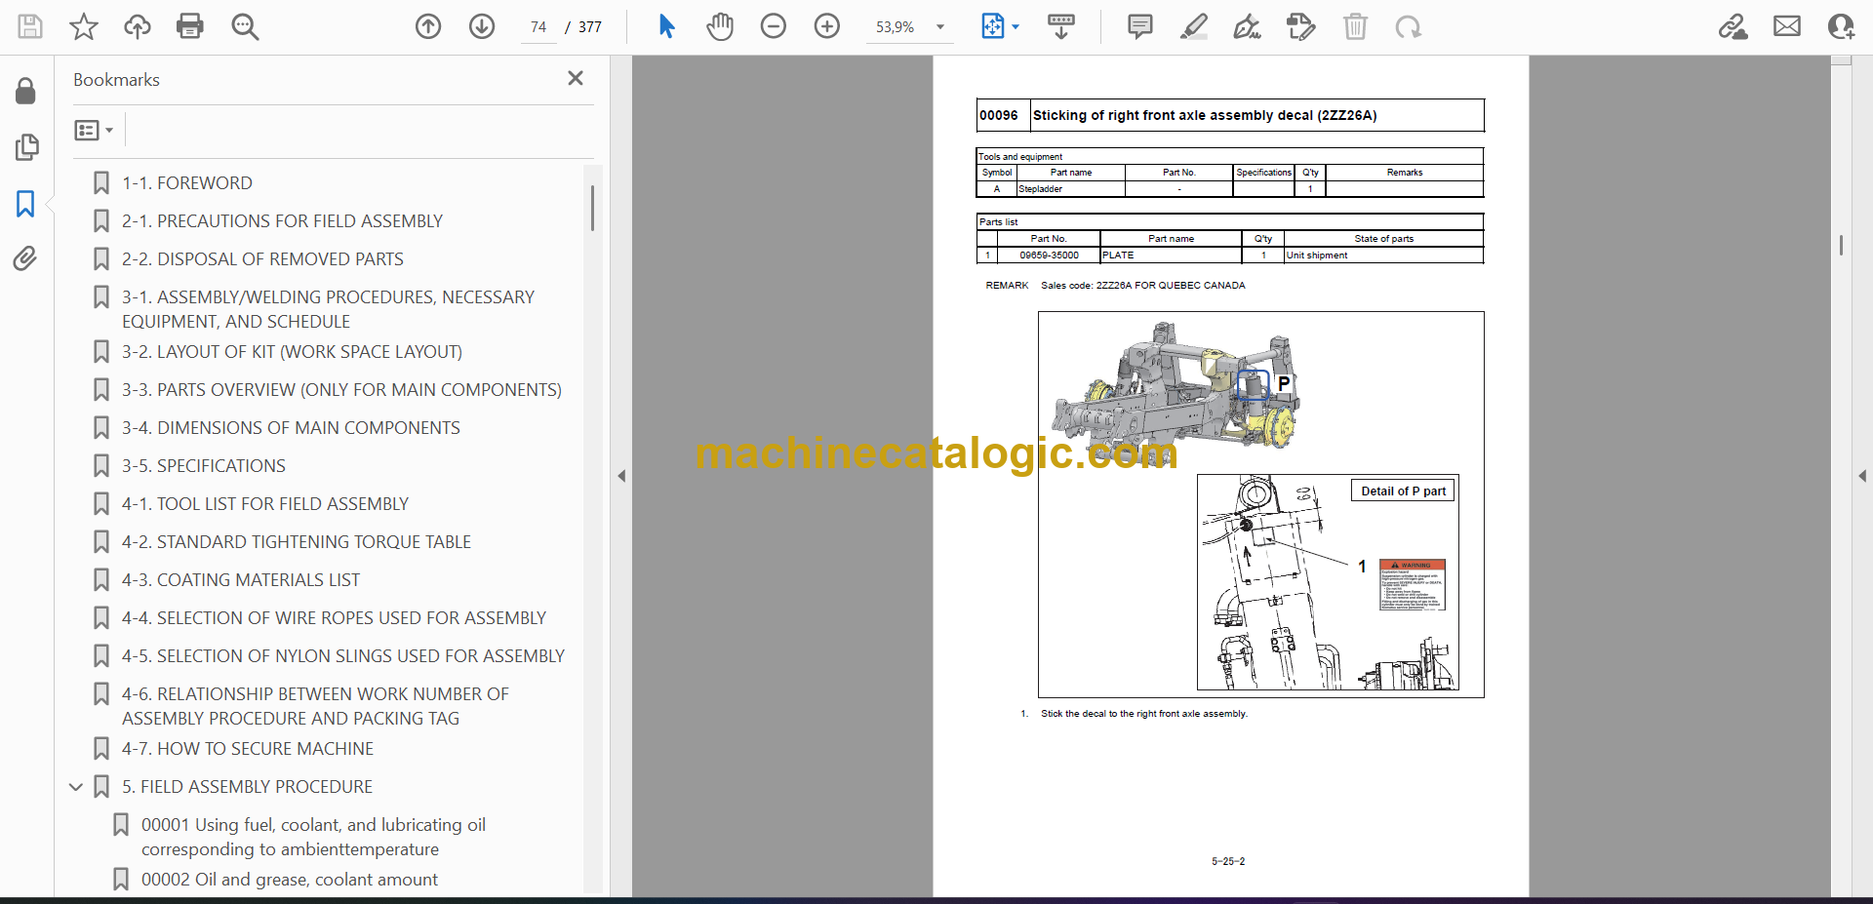Open bookmark 4-2. STANDARD TIGHTENING TORQUE TABLE
The width and height of the screenshot is (1873, 904).
pos(296,542)
